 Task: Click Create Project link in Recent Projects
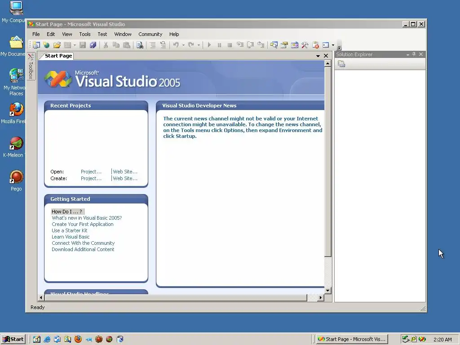click(x=91, y=178)
